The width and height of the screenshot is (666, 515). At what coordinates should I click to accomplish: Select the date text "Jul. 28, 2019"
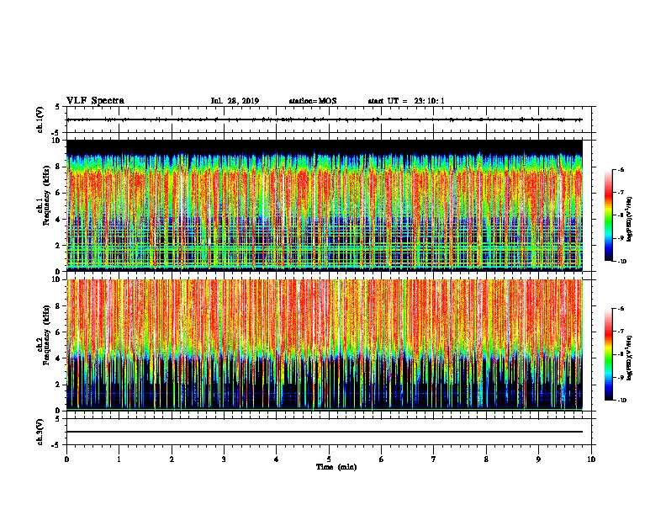pos(235,101)
